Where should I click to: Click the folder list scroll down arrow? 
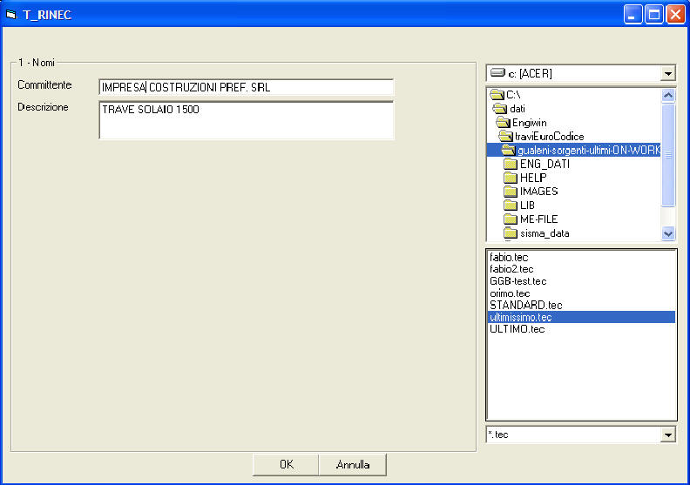[668, 233]
